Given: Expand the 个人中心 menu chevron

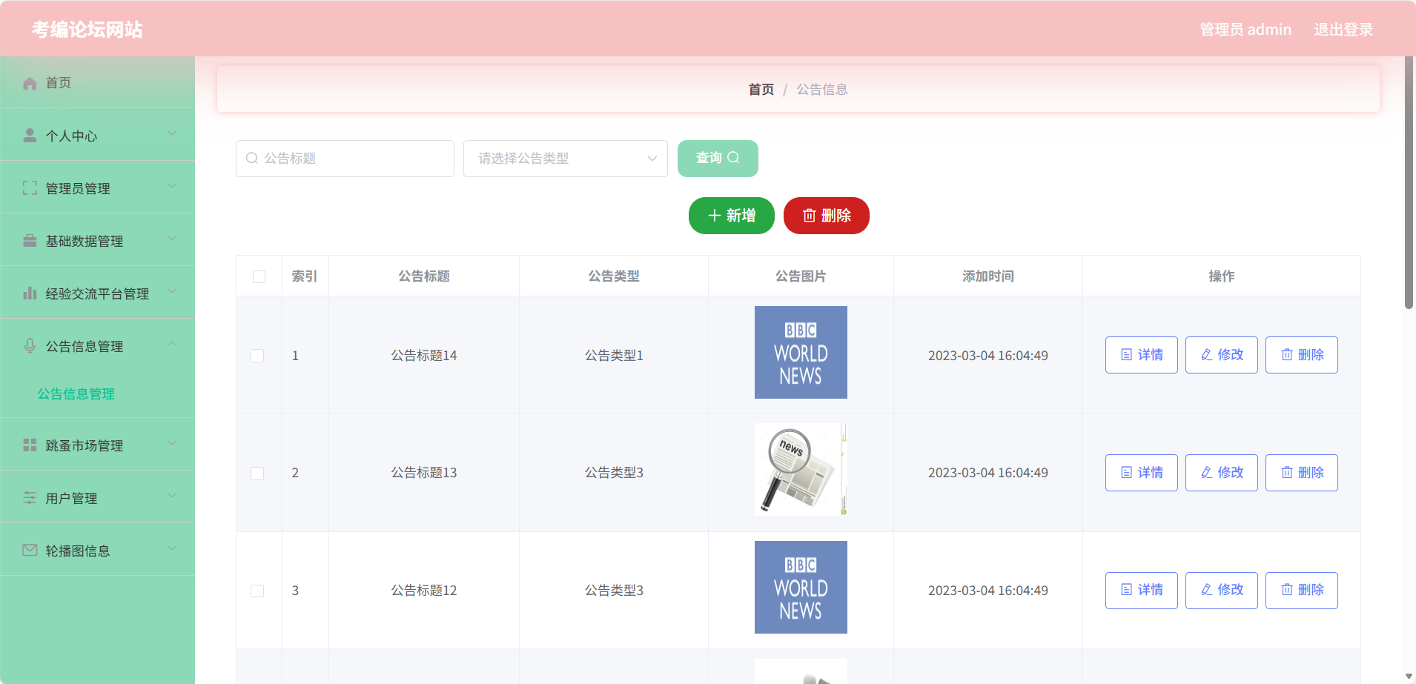Looking at the screenshot, I should pos(172,133).
